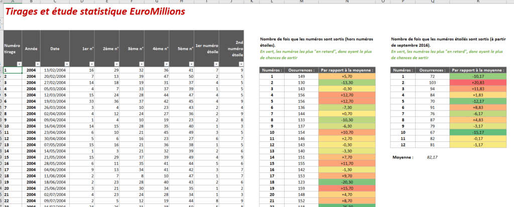This screenshot has height=207, width=514.
Task: Open the Année column filter dropdown
Action: [x=37, y=64]
